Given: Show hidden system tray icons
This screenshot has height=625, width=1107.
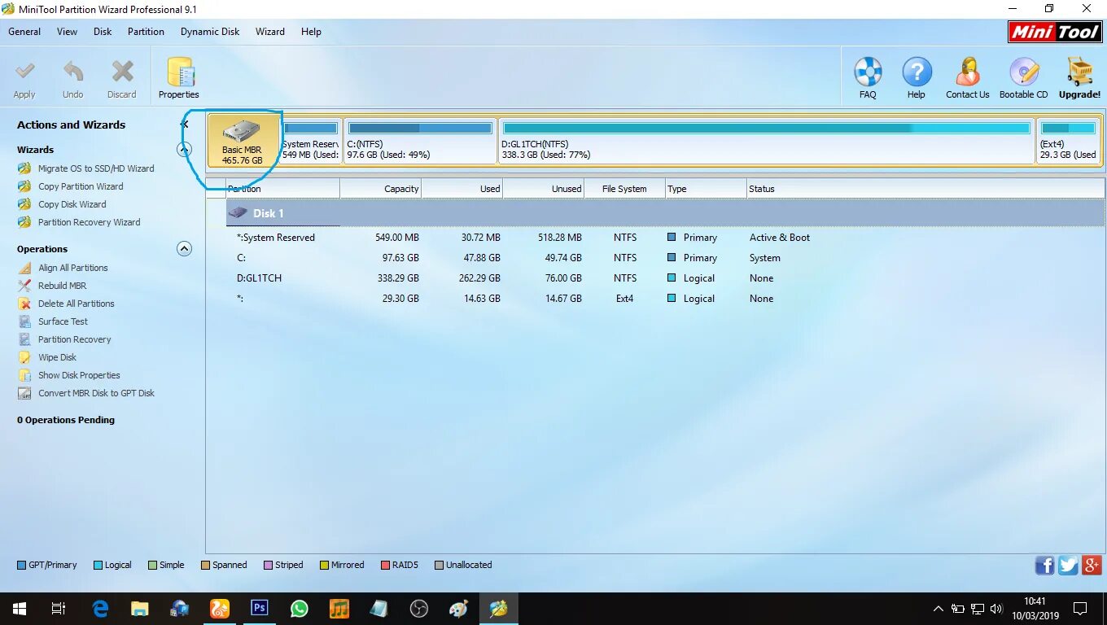Looking at the screenshot, I should (939, 609).
